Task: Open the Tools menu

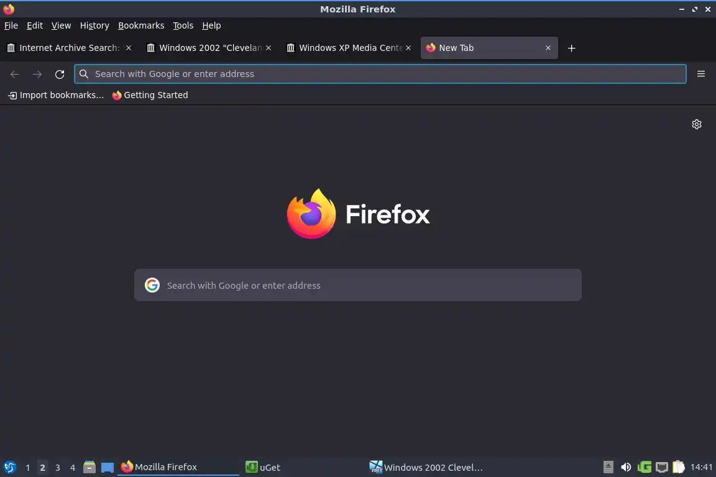Action: [x=183, y=25]
